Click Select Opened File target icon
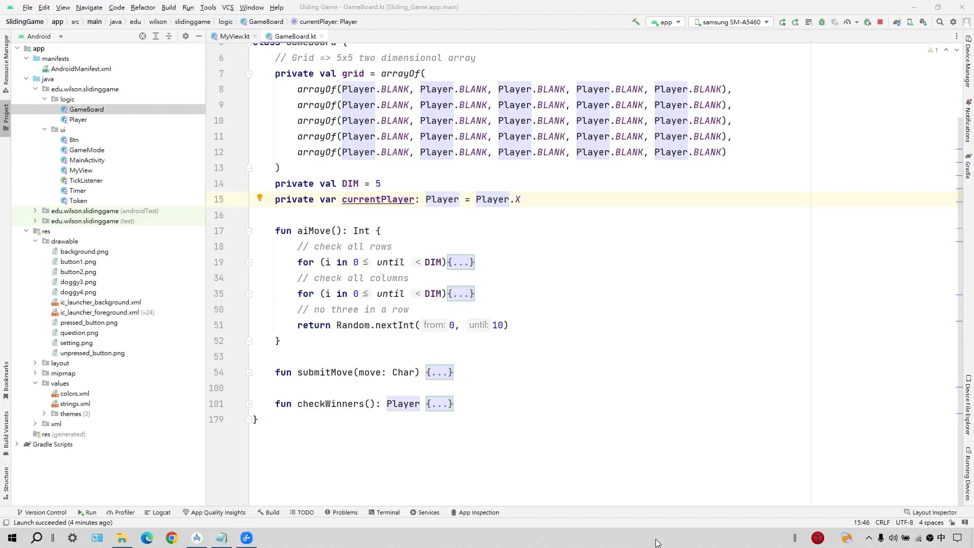Image resolution: width=974 pixels, height=548 pixels. click(143, 36)
